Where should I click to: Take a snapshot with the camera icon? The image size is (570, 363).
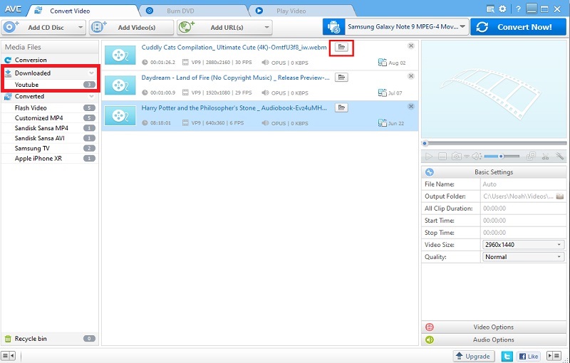[456, 157]
